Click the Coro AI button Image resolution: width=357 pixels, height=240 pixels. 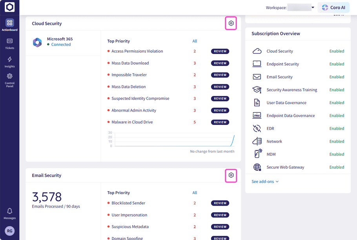point(333,7)
